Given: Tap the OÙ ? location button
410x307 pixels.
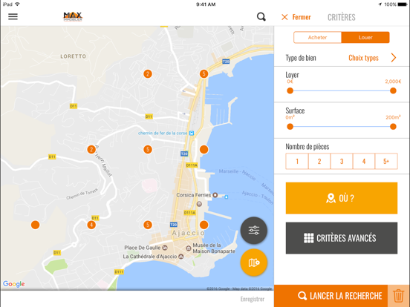Looking at the screenshot, I should pos(342,198).
